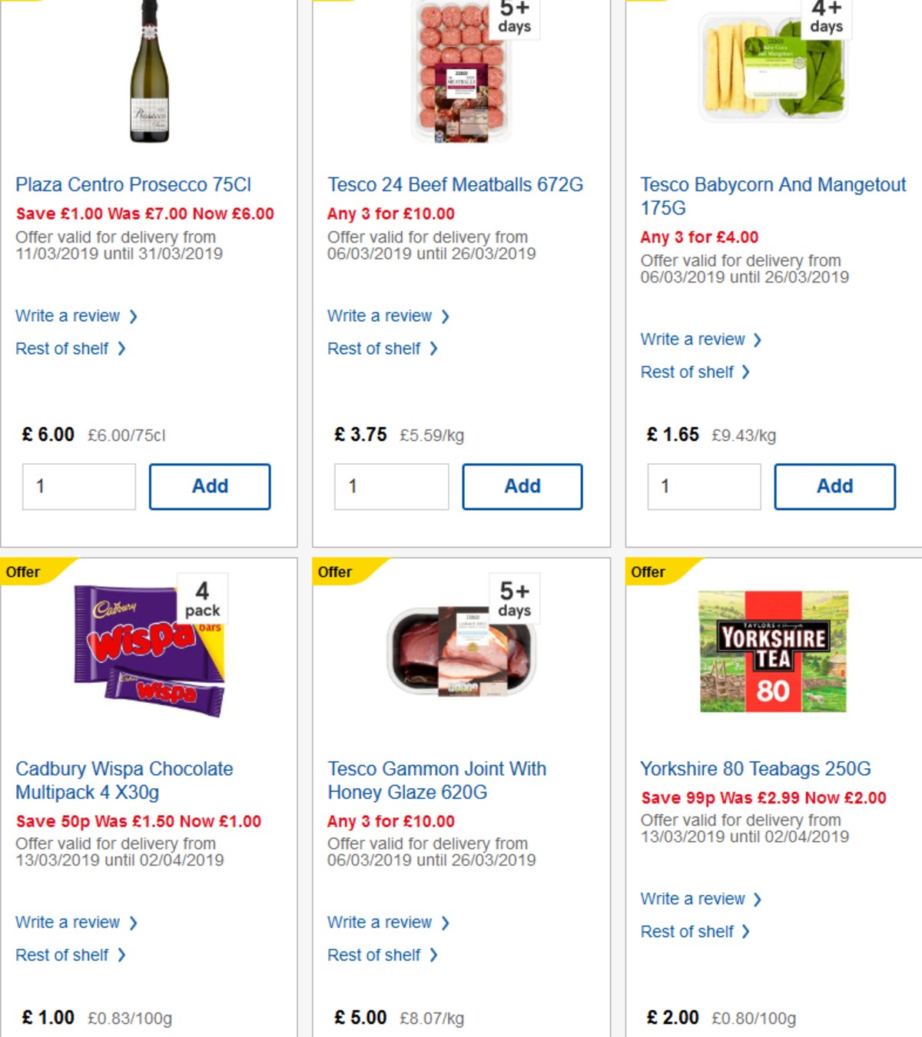Click the Offer tag on the Gammon Joint
Image resolution: width=922 pixels, height=1037 pixels.
(x=335, y=572)
